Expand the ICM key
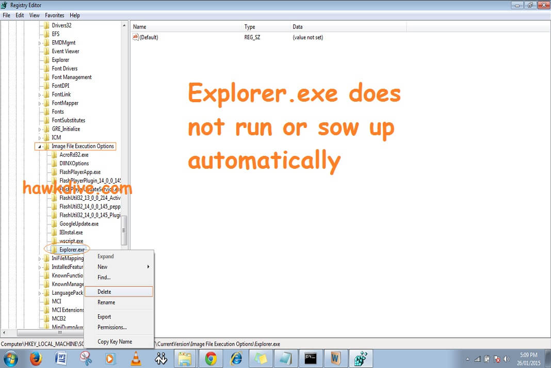The width and height of the screenshot is (551, 368). coord(39,138)
